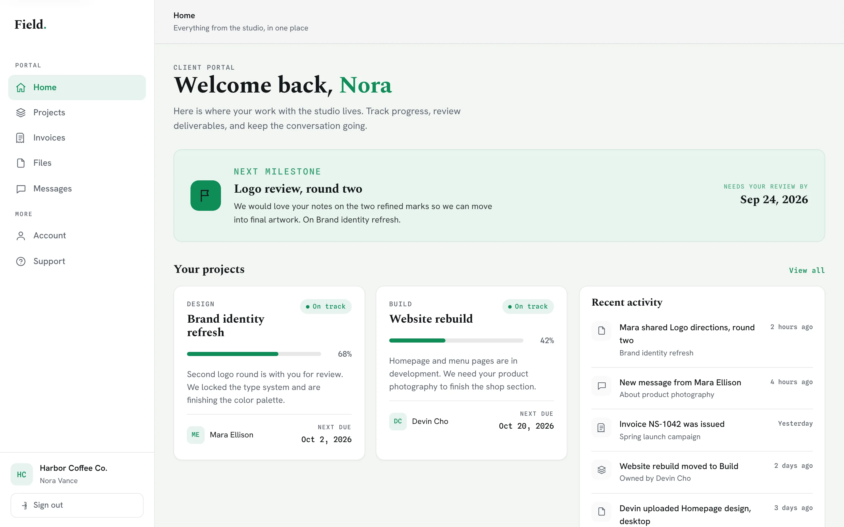Click the Devin Cho owner name
This screenshot has width=844, height=527.
pyautogui.click(x=430, y=421)
